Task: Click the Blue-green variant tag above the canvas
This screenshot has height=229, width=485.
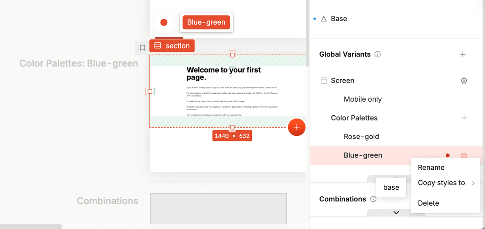Action: pos(206,23)
